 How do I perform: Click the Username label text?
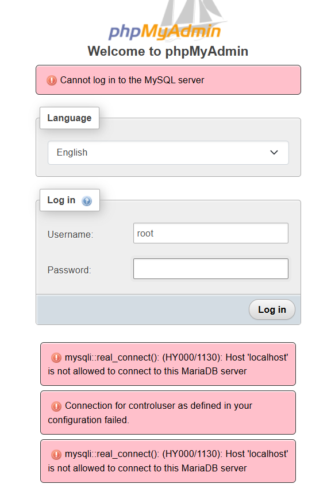pyautogui.click(x=70, y=235)
